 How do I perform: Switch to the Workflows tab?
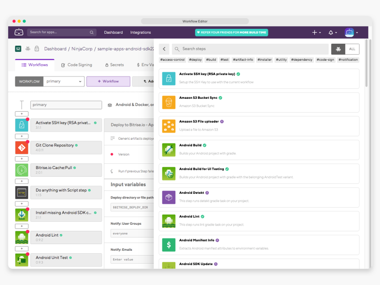point(35,65)
